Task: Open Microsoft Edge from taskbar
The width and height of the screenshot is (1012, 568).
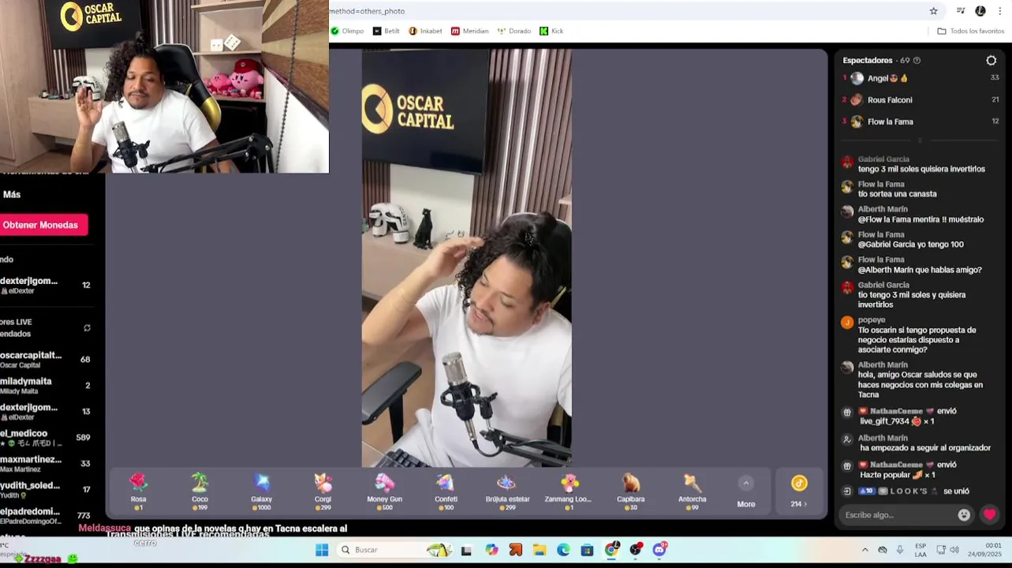Action: coord(563,550)
